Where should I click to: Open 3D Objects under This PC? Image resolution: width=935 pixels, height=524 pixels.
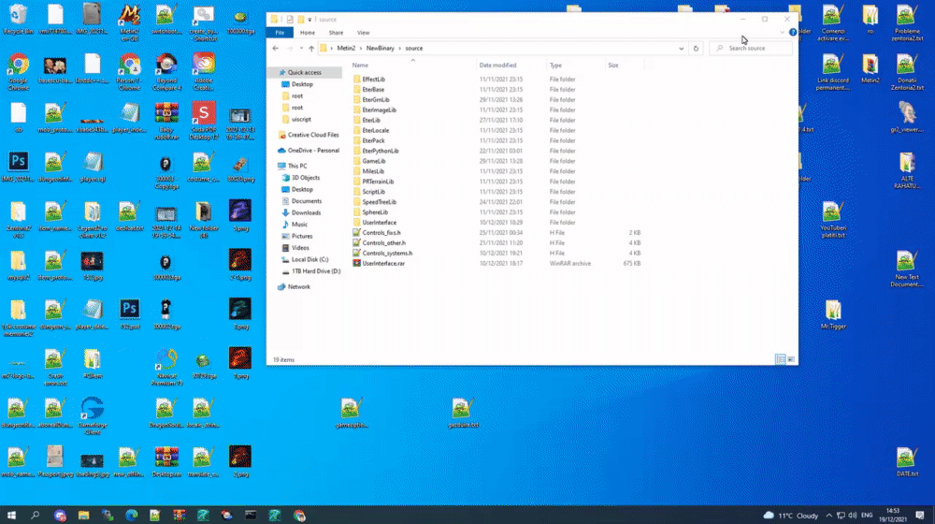click(x=306, y=178)
